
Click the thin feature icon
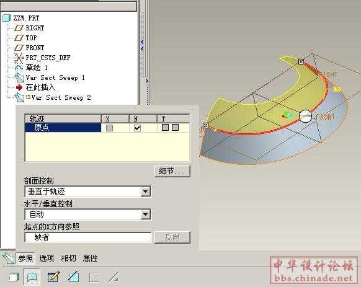click(x=94, y=277)
